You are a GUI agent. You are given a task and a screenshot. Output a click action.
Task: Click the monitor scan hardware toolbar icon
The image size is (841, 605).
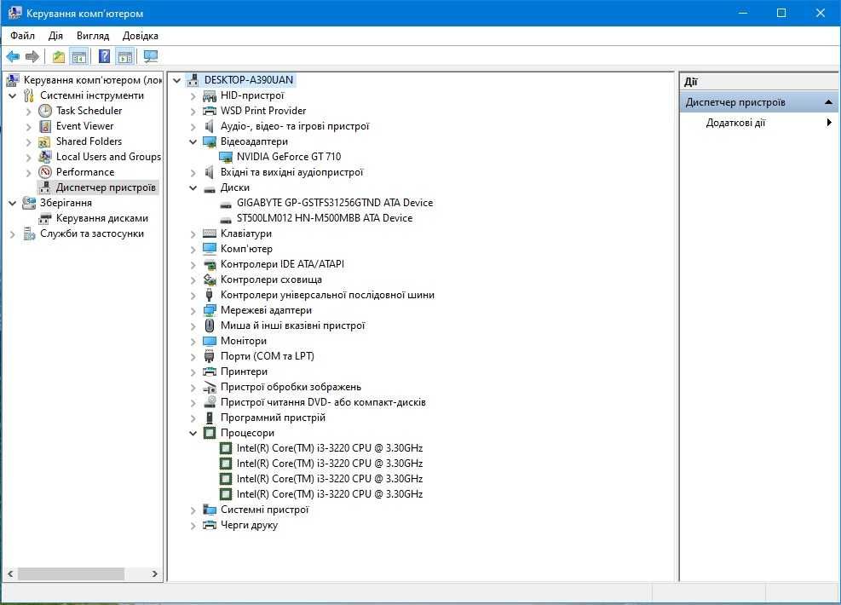coord(151,56)
